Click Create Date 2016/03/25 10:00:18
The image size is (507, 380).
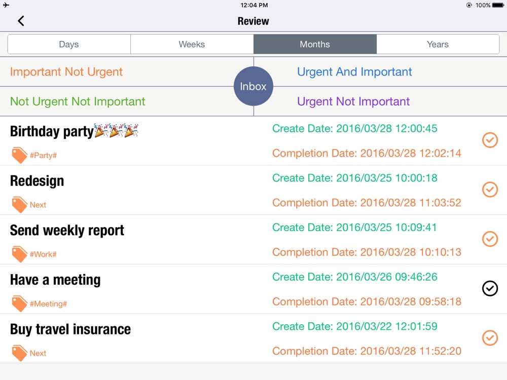(355, 178)
